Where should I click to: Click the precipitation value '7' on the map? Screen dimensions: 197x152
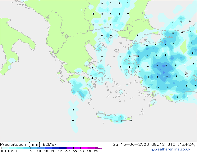click(157, 66)
